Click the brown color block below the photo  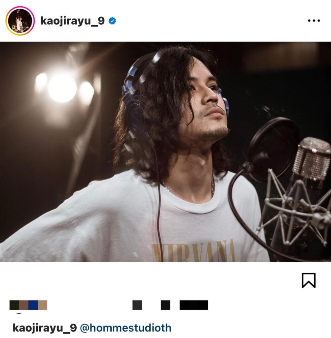23,305
